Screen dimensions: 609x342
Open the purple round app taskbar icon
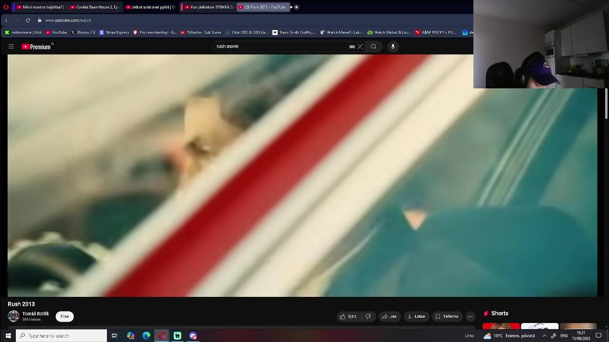193,336
